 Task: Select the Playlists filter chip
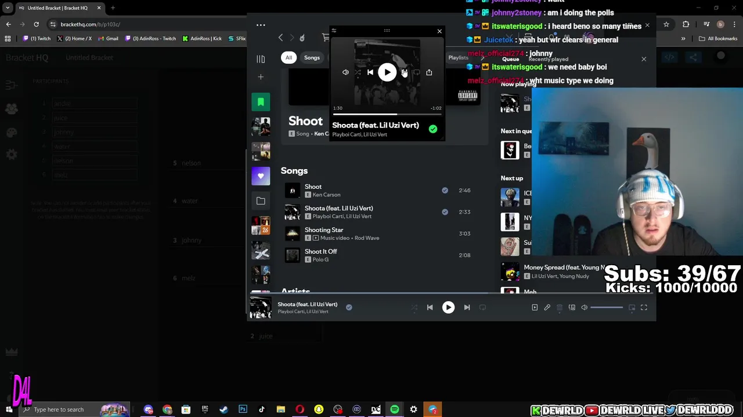[458, 57]
